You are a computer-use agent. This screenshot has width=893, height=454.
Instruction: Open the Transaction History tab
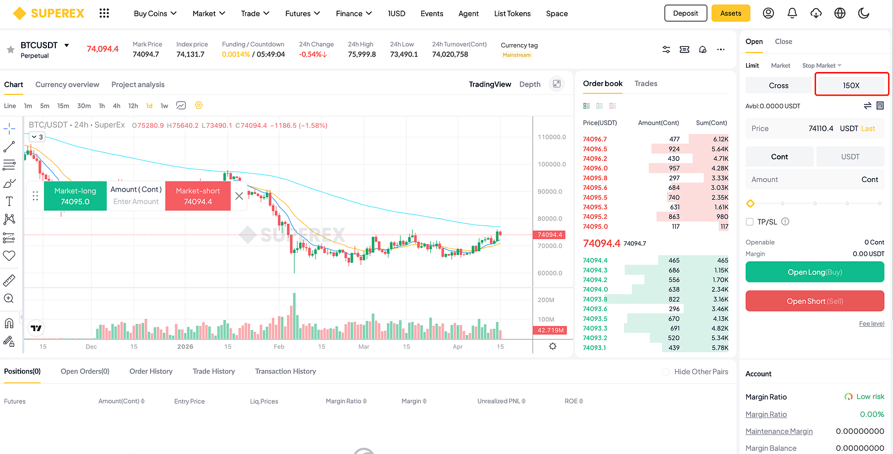coord(285,371)
